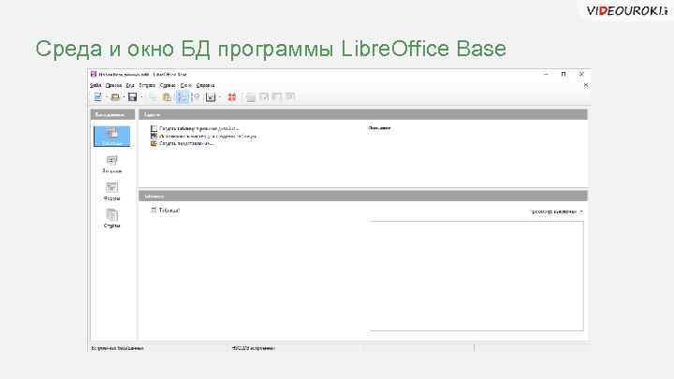Viewport: 674px width, 379px height.
Task: Select the Отчёты section in sidebar
Action: tap(111, 219)
